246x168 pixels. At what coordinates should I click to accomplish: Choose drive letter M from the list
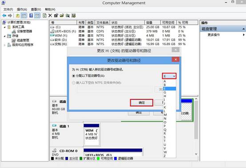[x=169, y=115]
